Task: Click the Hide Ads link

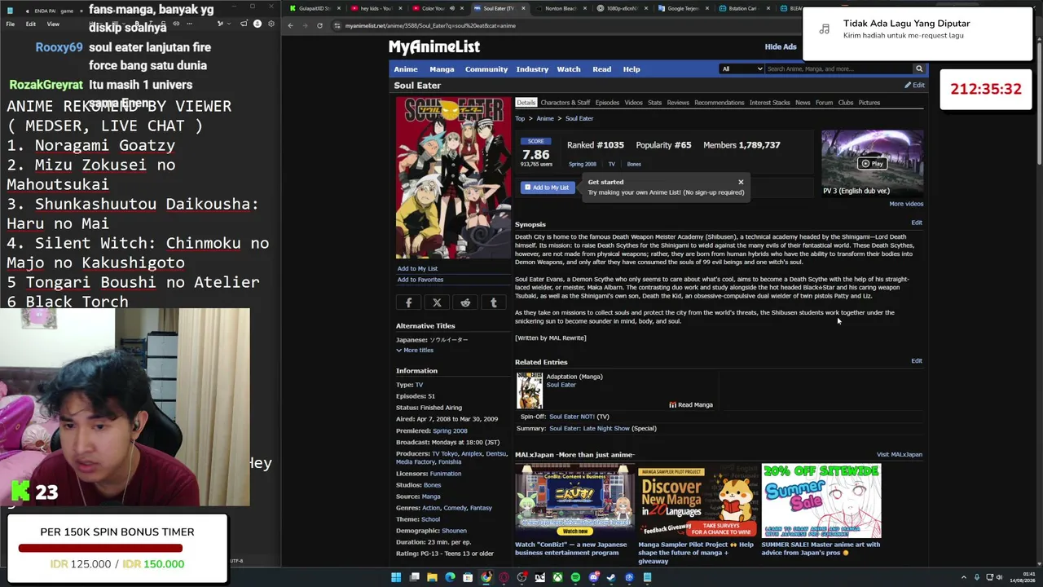Action: [781, 46]
